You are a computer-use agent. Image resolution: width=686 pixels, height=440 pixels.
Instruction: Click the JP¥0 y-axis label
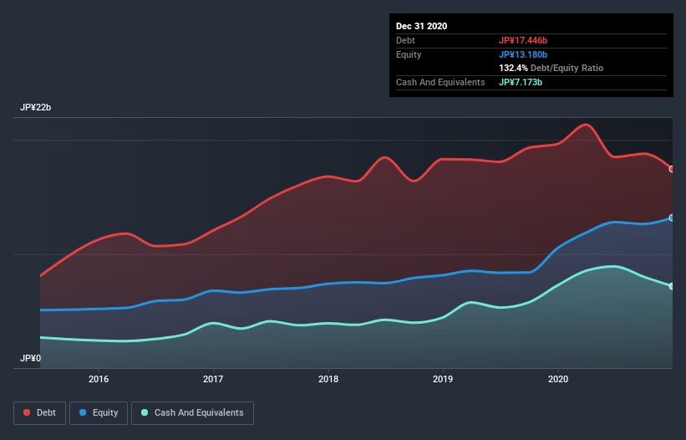pos(30,358)
